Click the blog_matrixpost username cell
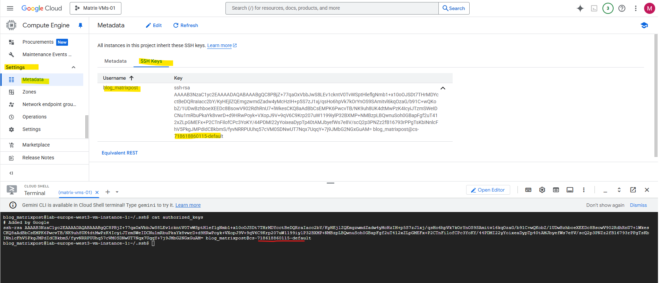The image size is (659, 283). [120, 88]
